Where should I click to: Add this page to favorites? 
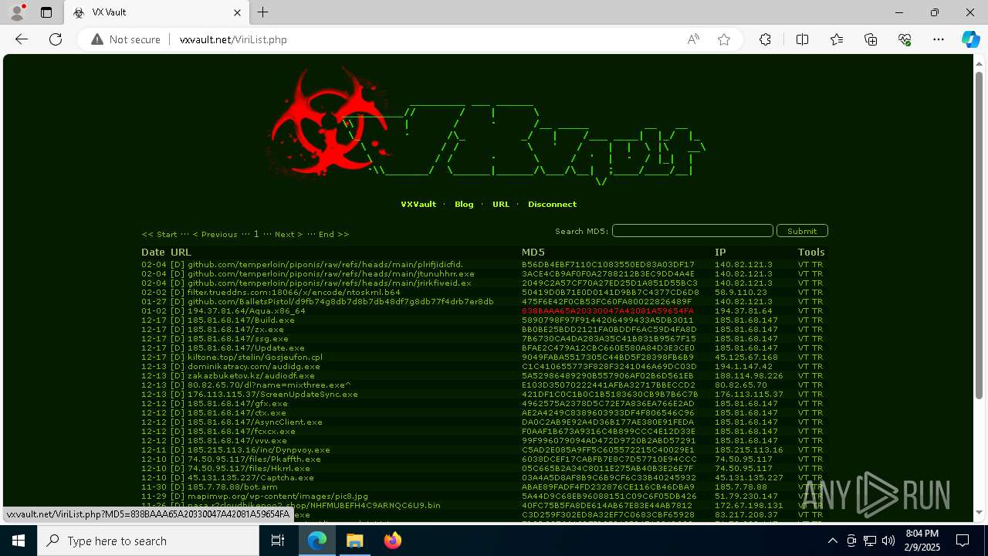pyautogui.click(x=724, y=39)
